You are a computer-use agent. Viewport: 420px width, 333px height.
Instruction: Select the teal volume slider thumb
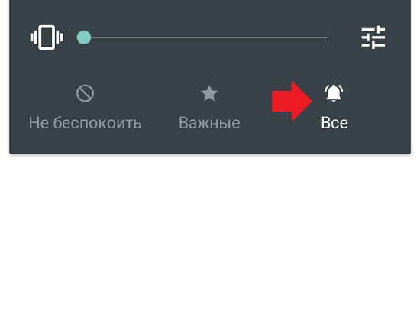point(84,37)
